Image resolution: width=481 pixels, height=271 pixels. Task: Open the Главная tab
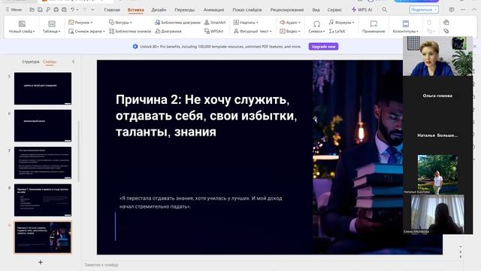(x=112, y=10)
